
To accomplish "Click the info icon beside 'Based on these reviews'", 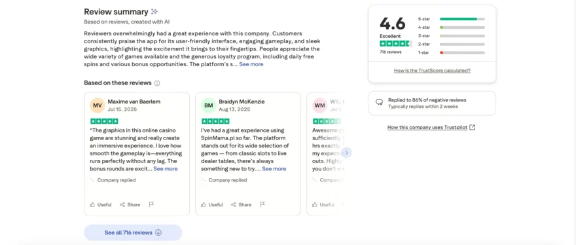I will point(157,83).
